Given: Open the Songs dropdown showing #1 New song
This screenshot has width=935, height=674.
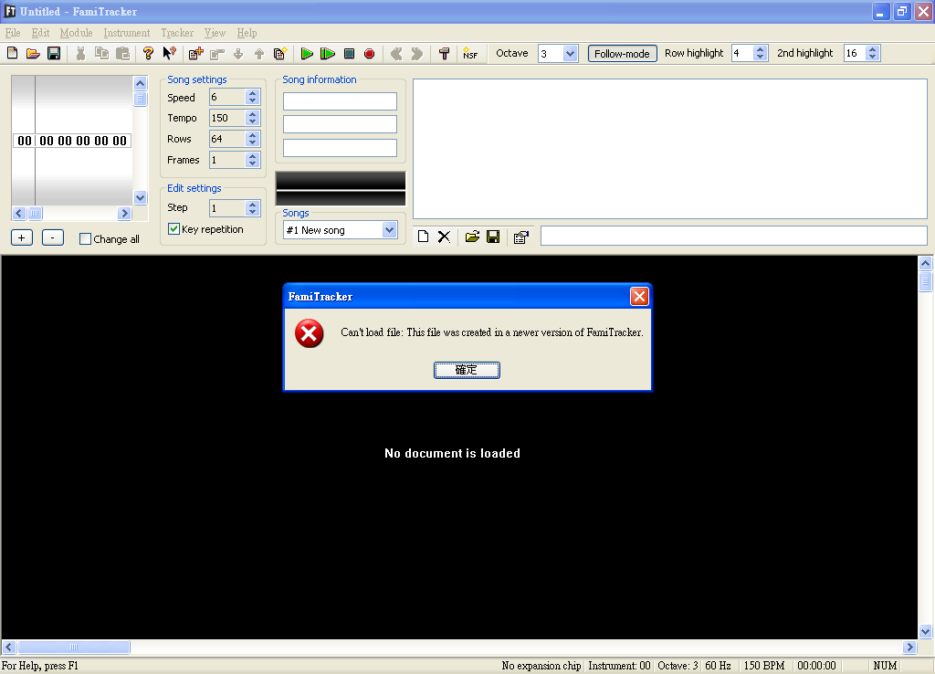Looking at the screenshot, I should (x=389, y=230).
